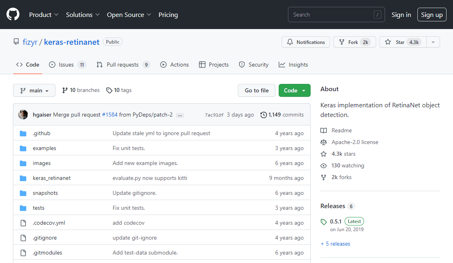Click the Search input field
Viewport: 453px width, 263px height.
pyautogui.click(x=336, y=14)
